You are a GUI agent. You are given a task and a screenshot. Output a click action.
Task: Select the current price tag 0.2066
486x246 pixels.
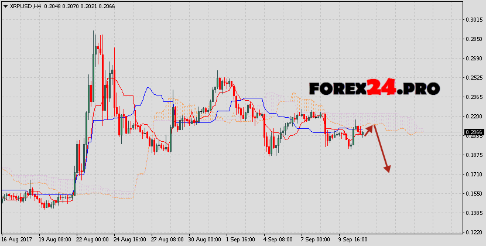click(x=474, y=132)
